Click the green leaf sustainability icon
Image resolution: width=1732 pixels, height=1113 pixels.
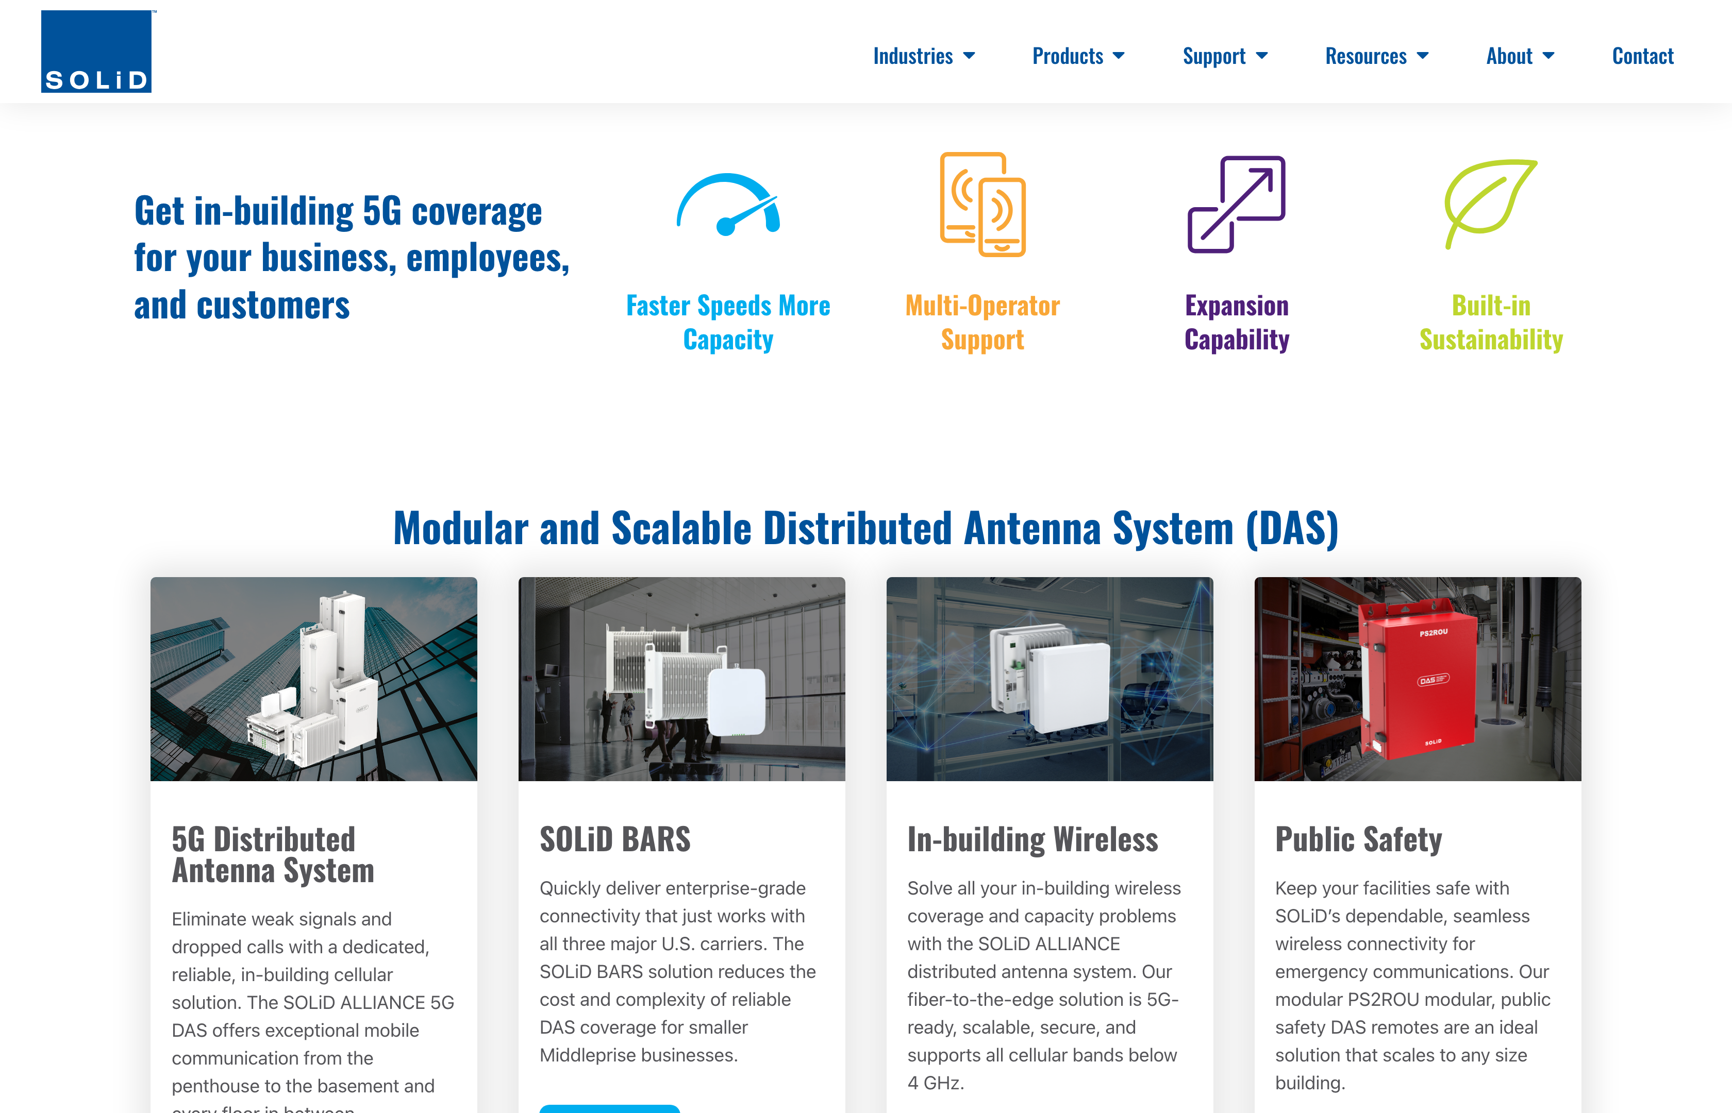(1490, 203)
